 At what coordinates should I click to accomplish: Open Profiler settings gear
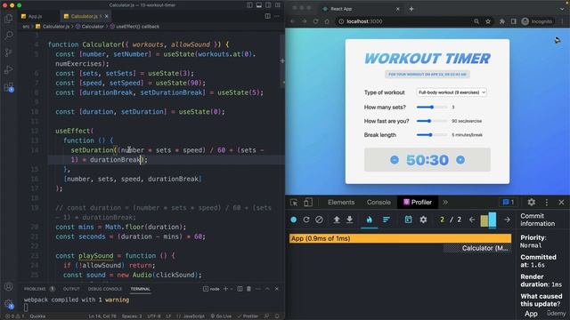(423, 220)
